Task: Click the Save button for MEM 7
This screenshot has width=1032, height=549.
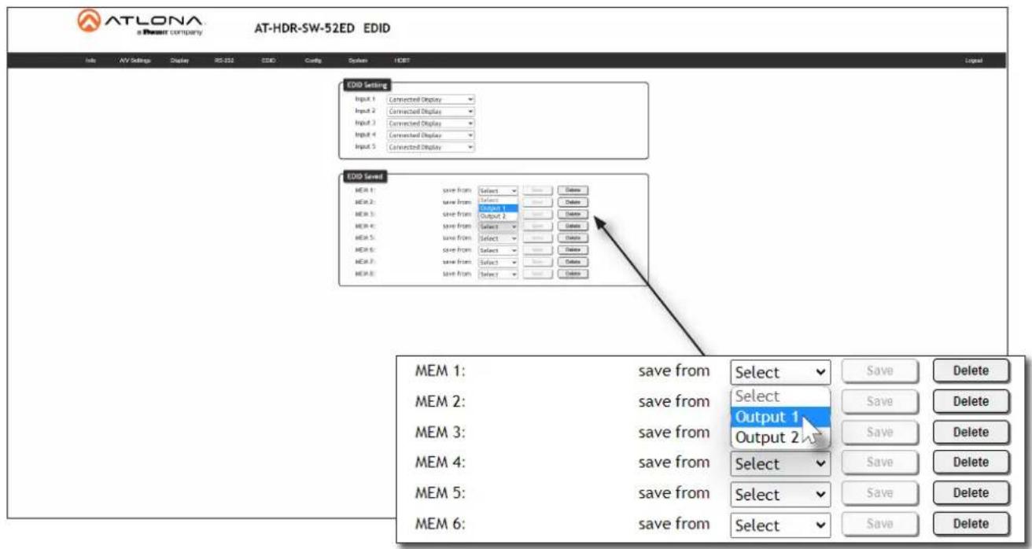Action: (x=537, y=262)
